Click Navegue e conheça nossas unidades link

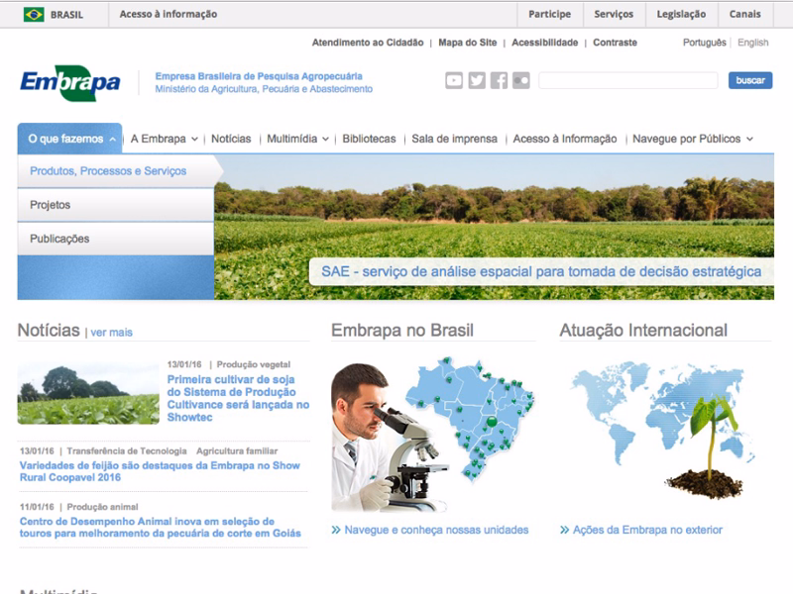[x=436, y=530]
